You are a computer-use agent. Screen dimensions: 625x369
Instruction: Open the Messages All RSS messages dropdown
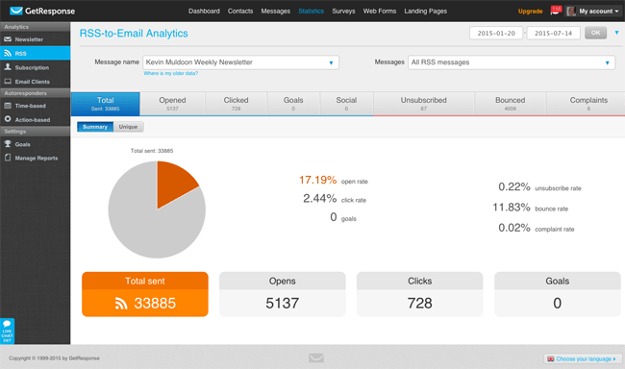point(512,62)
